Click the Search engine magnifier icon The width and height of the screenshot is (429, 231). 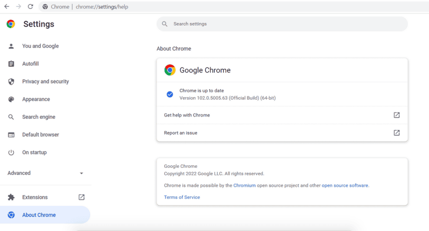click(x=11, y=117)
